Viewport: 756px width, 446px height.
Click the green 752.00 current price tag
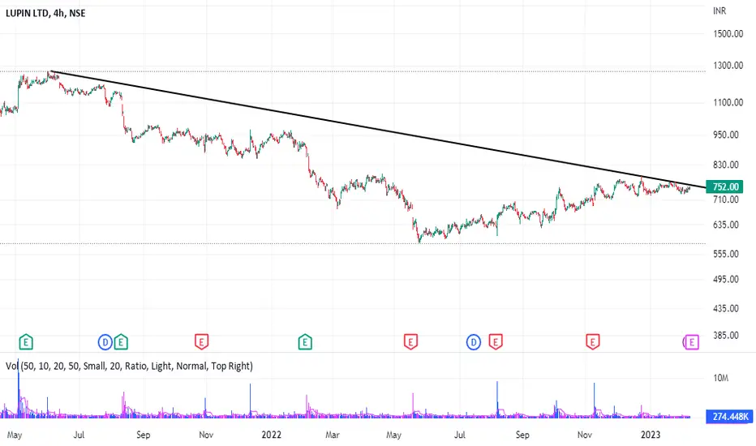[724, 187]
